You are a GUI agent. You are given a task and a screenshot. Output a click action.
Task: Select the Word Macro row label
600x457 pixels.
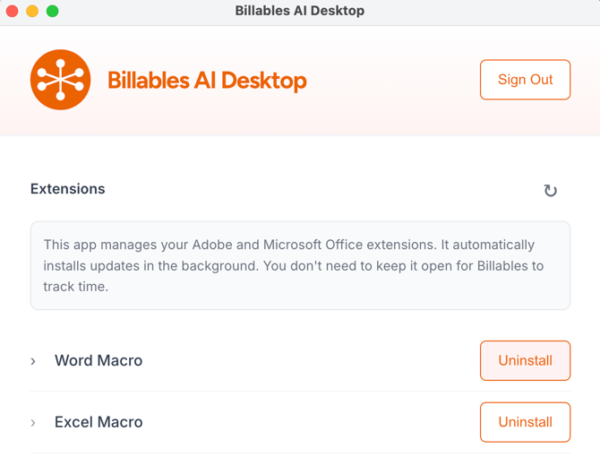pyautogui.click(x=99, y=360)
